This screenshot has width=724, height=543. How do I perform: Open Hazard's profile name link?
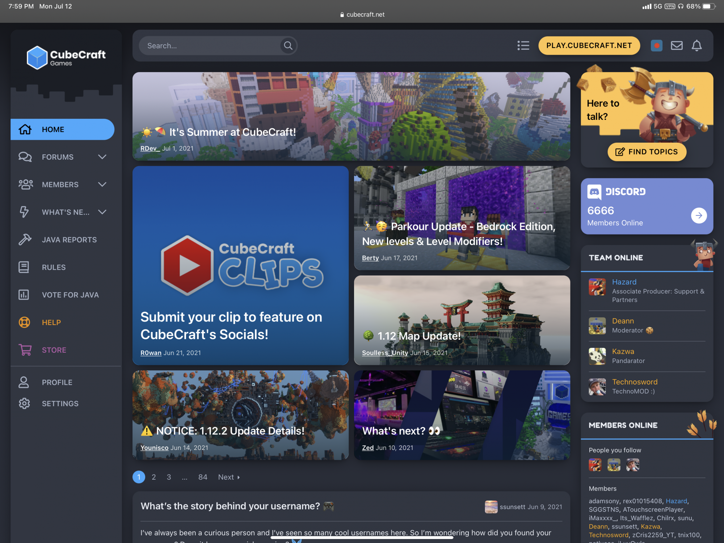pyautogui.click(x=624, y=282)
